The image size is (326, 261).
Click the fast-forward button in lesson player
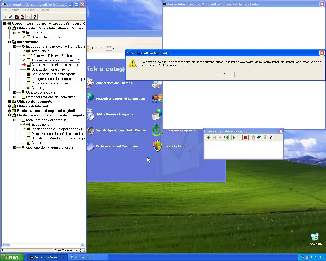click(220, 137)
